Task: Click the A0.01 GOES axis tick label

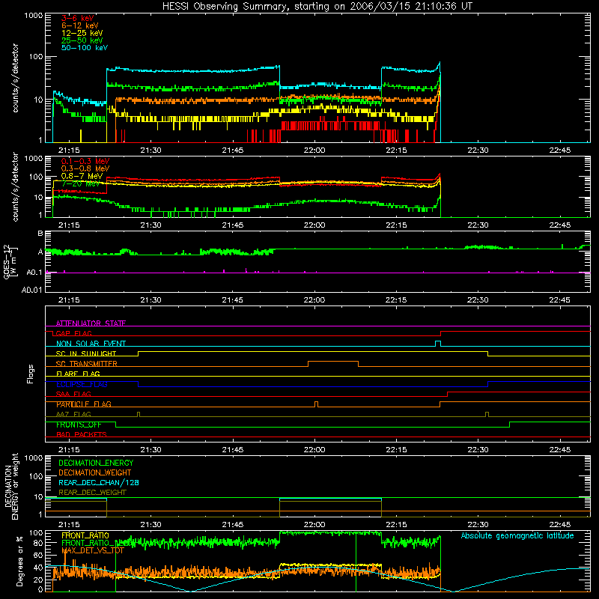Action: coord(32,290)
